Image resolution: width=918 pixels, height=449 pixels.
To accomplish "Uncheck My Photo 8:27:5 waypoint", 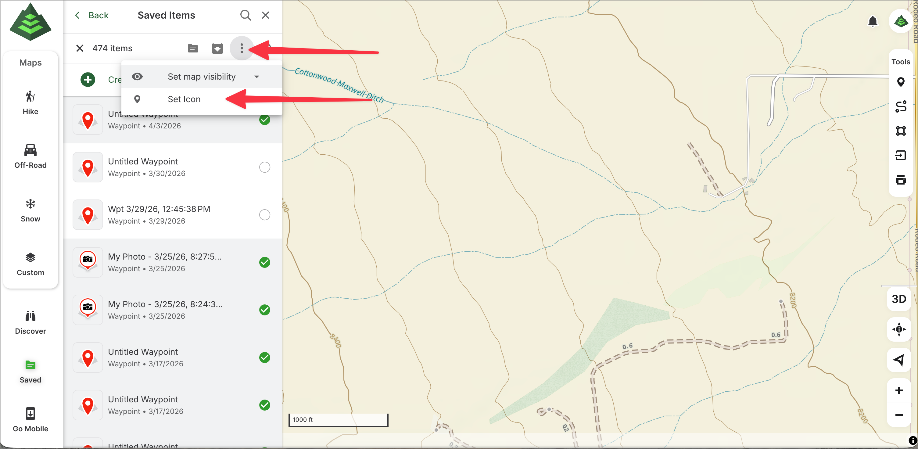I will 264,262.
